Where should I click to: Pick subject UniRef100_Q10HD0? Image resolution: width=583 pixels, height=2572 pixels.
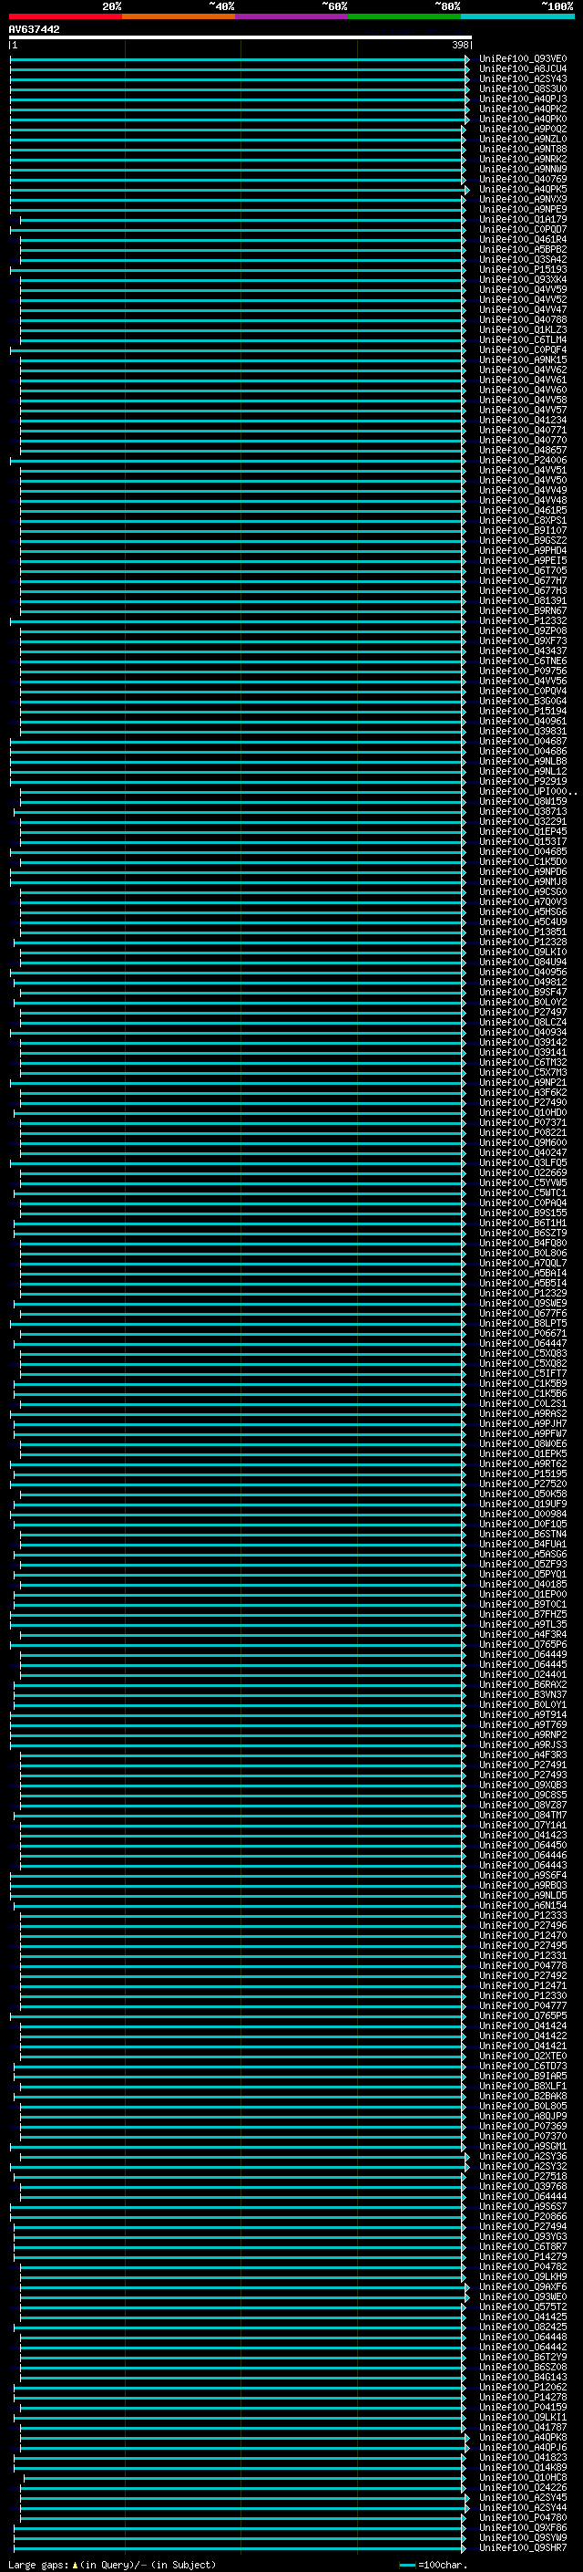pos(522,1112)
